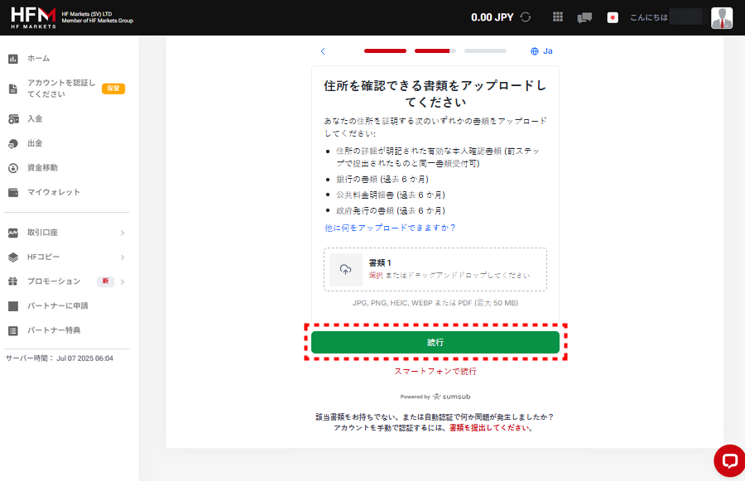The image size is (745, 481).
Task: Click the パートナー特典 list icon
Action: (x=13, y=330)
